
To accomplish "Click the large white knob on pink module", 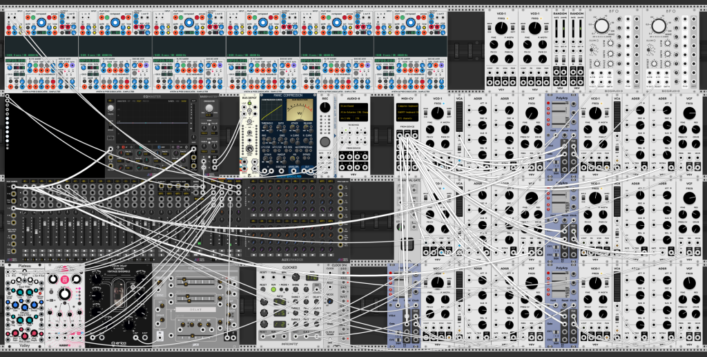I will (x=64, y=294).
